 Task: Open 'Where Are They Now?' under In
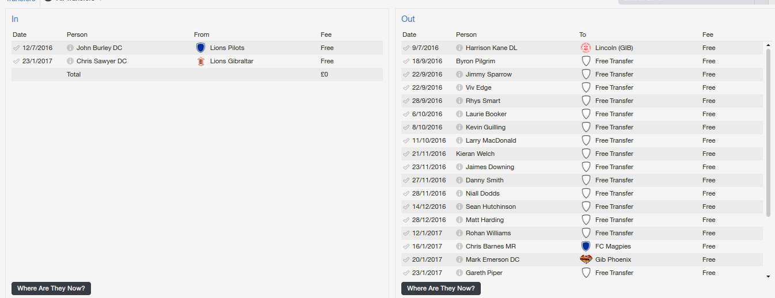click(51, 288)
